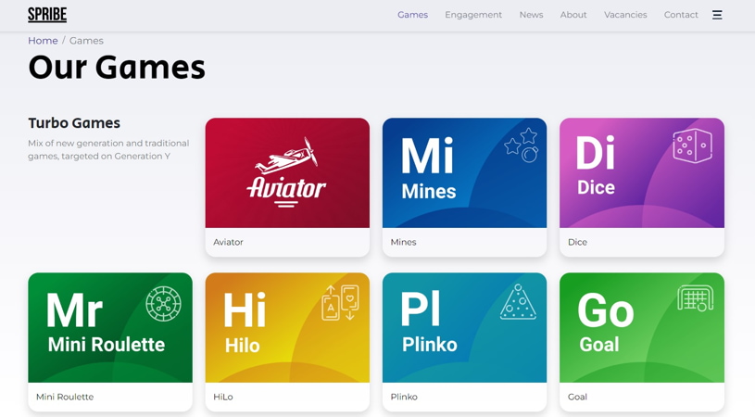Click the Mines stars and bomb icon
The width and height of the screenshot is (755, 417).
[x=522, y=145]
